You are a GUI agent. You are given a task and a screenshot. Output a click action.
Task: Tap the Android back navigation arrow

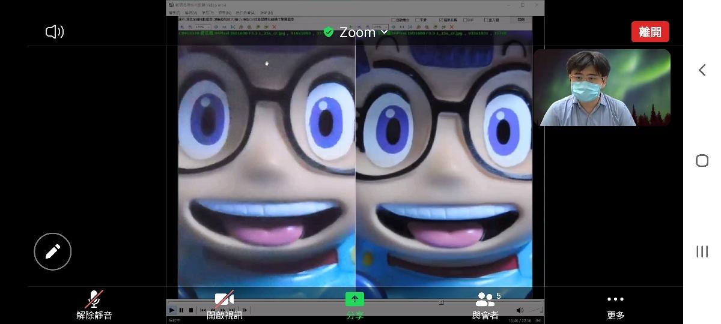click(702, 70)
